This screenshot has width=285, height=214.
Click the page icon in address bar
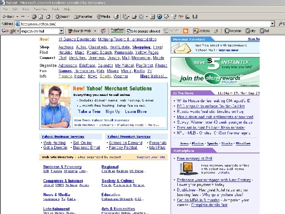tap(18, 24)
